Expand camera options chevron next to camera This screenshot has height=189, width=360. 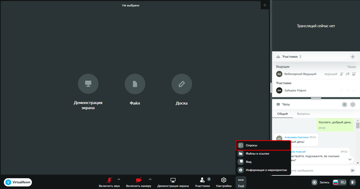(150, 179)
